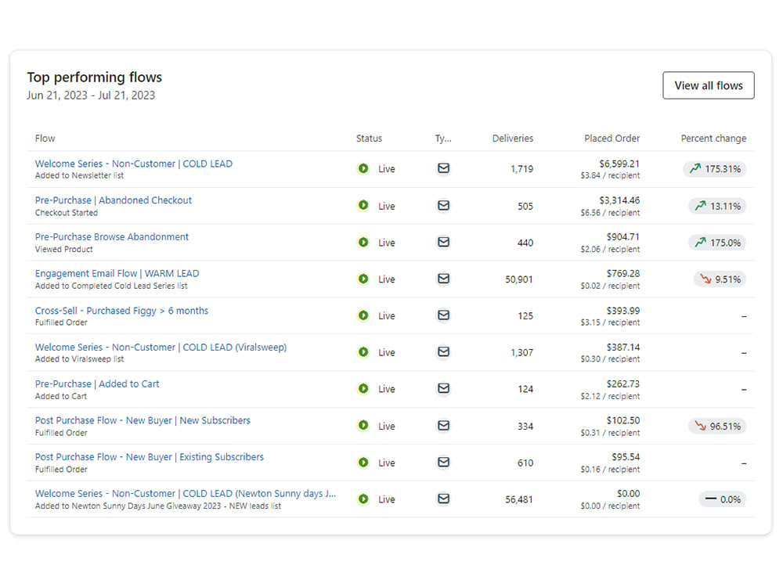Click the Percent change column header

(x=713, y=138)
